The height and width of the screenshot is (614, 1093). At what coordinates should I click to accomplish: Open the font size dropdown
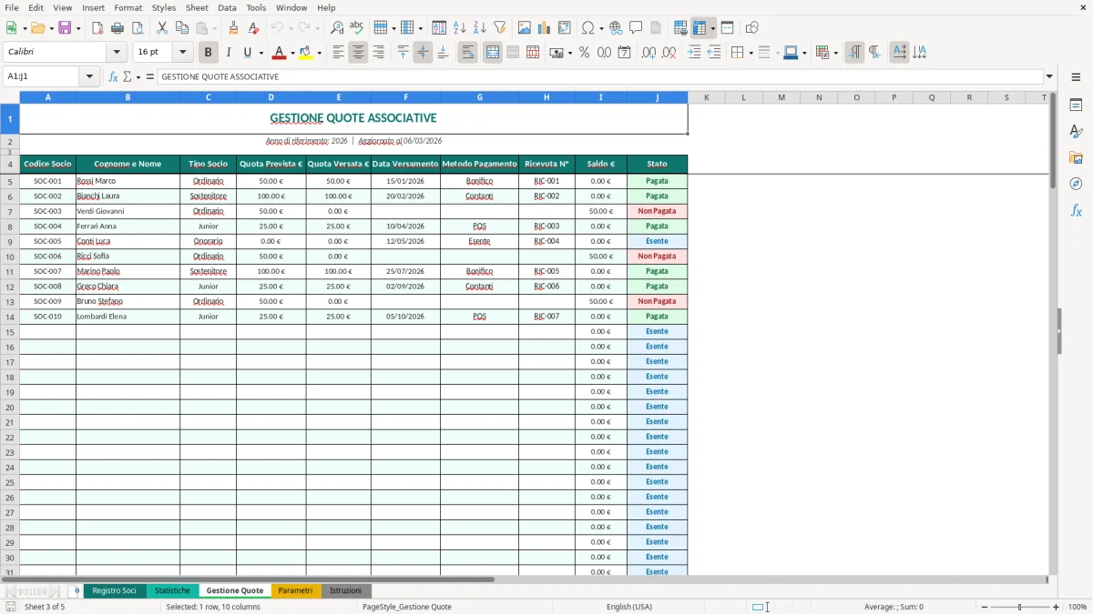click(x=183, y=53)
